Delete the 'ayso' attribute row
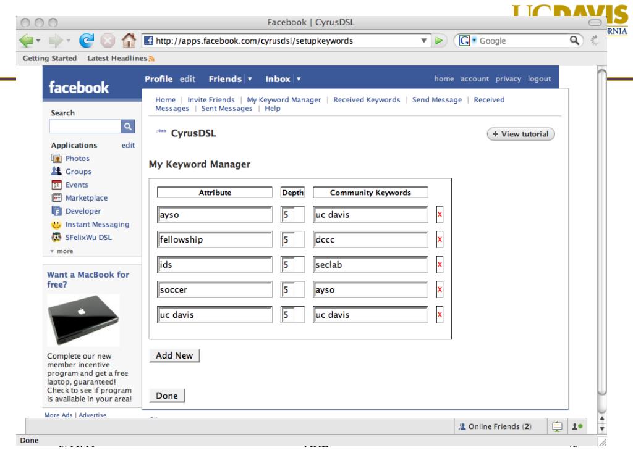633x474 pixels. click(x=440, y=215)
